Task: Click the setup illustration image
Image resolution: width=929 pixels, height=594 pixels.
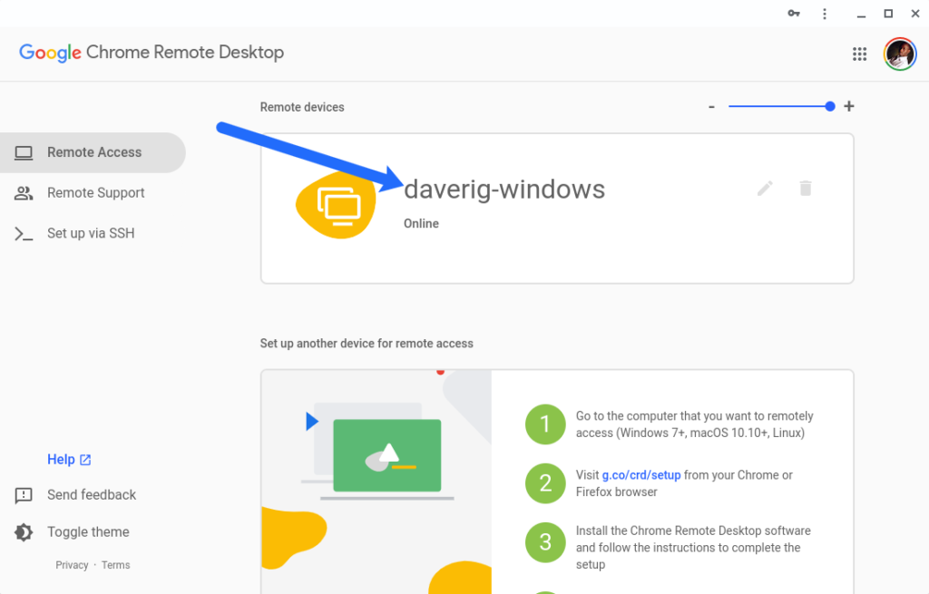Action: coord(376,482)
